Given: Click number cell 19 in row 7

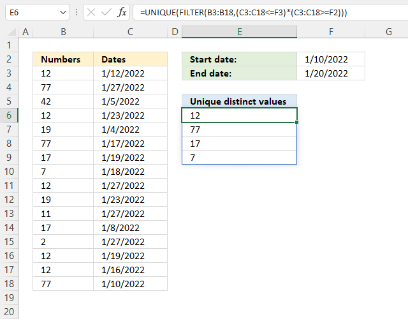Looking at the screenshot, I should tap(63, 130).
